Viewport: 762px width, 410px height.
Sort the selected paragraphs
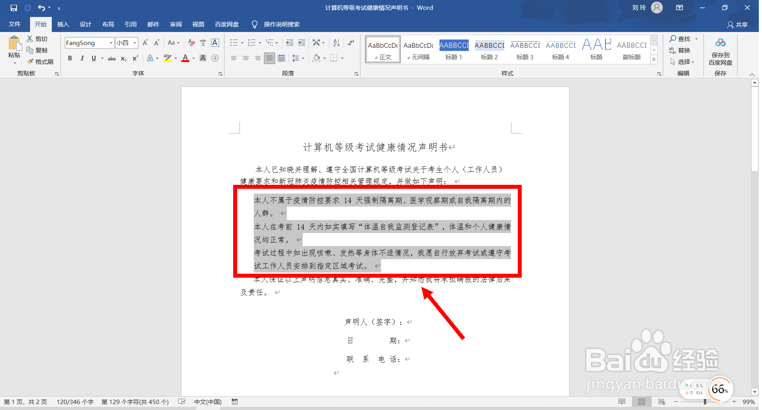336,43
